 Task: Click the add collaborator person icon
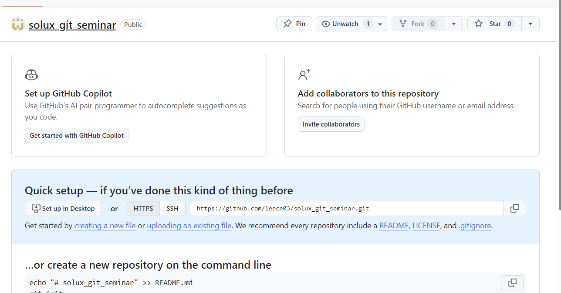(304, 75)
